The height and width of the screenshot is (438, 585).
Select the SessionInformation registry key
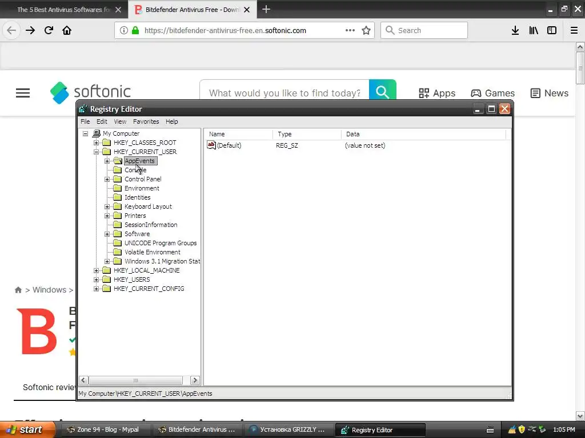coord(151,225)
